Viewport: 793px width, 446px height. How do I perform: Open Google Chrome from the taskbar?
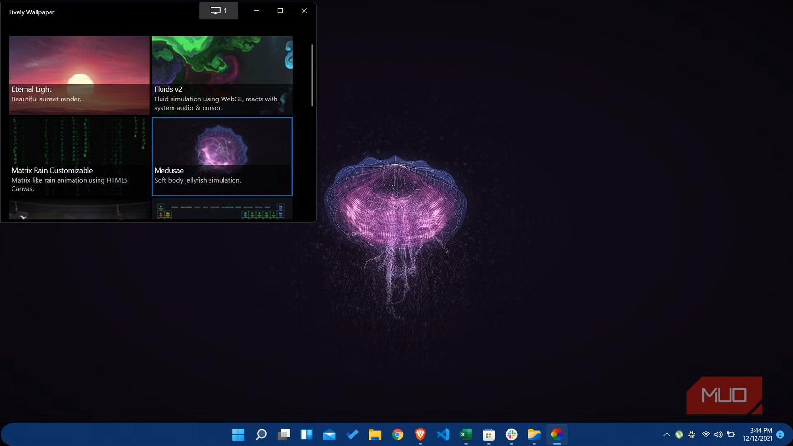(x=397, y=435)
